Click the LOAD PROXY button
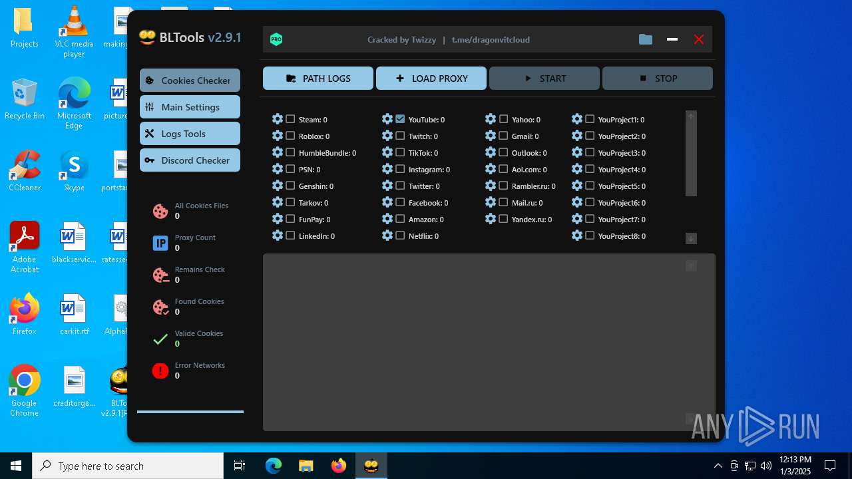The image size is (852, 479). coord(431,78)
